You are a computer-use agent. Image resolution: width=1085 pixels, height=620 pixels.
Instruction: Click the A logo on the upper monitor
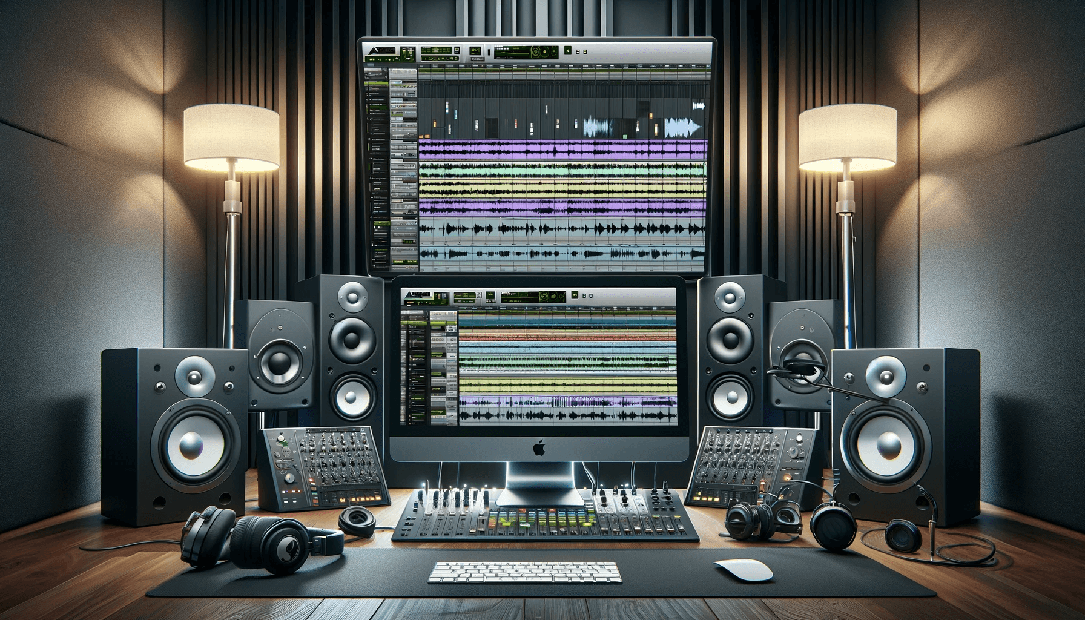(x=382, y=50)
